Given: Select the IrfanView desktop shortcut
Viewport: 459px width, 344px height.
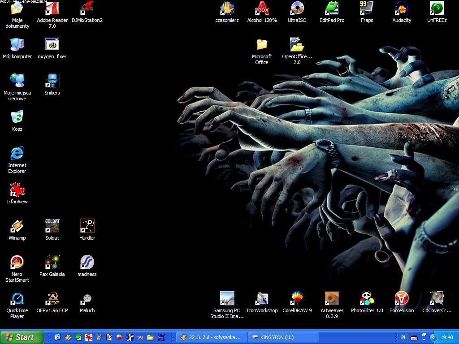Looking at the screenshot, I should tap(17, 193).
